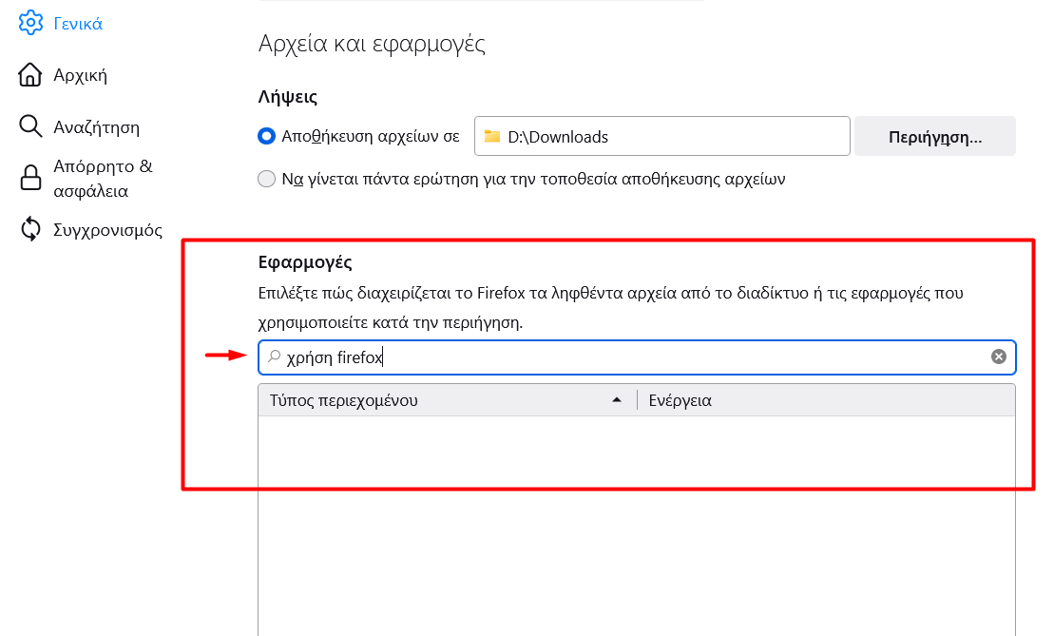Click the Αρχική home icon

tap(29, 74)
